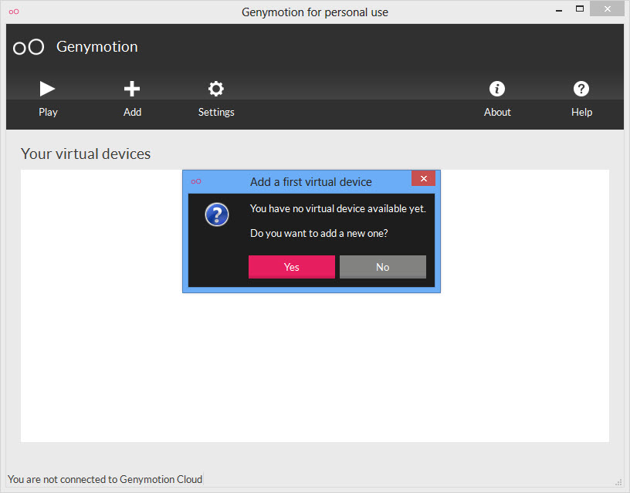Maximize the Genymotion main window
This screenshot has width=630, height=493.
point(579,8)
